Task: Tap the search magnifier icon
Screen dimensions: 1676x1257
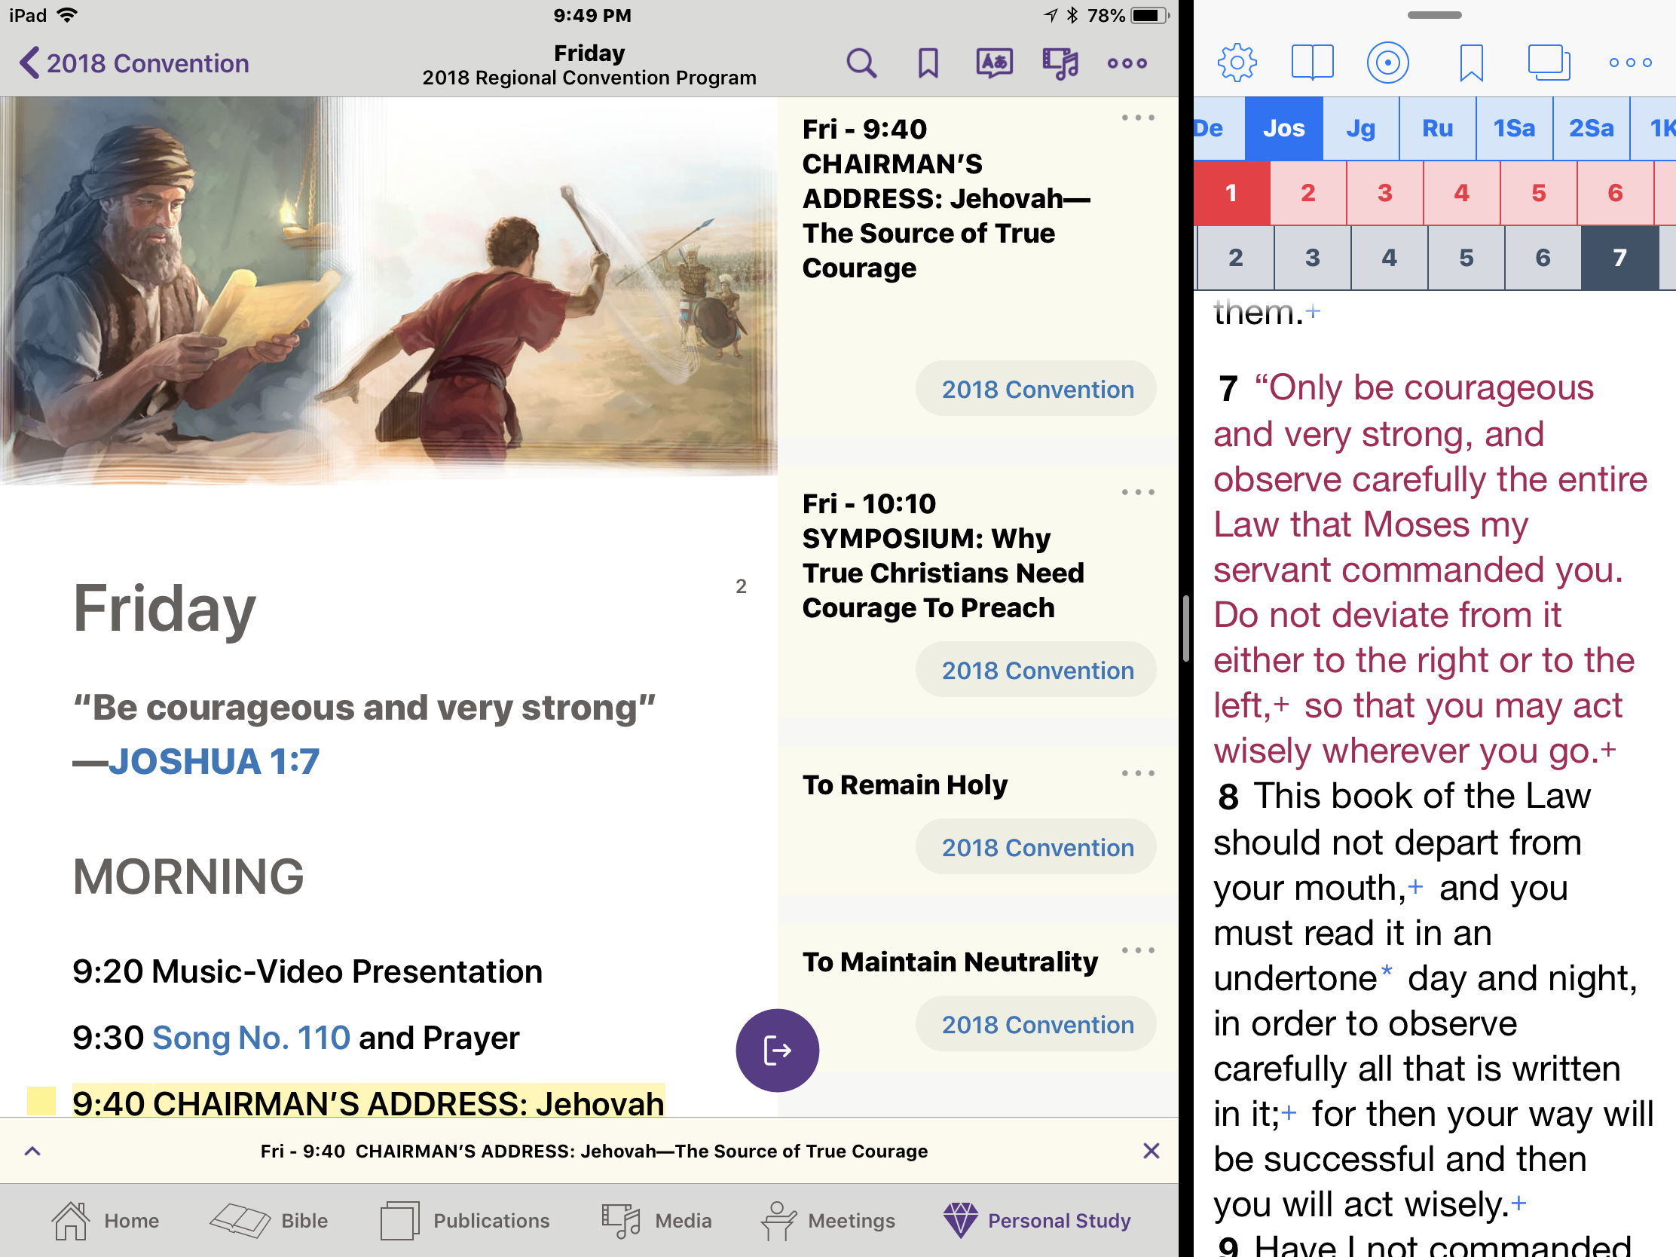Action: [861, 63]
